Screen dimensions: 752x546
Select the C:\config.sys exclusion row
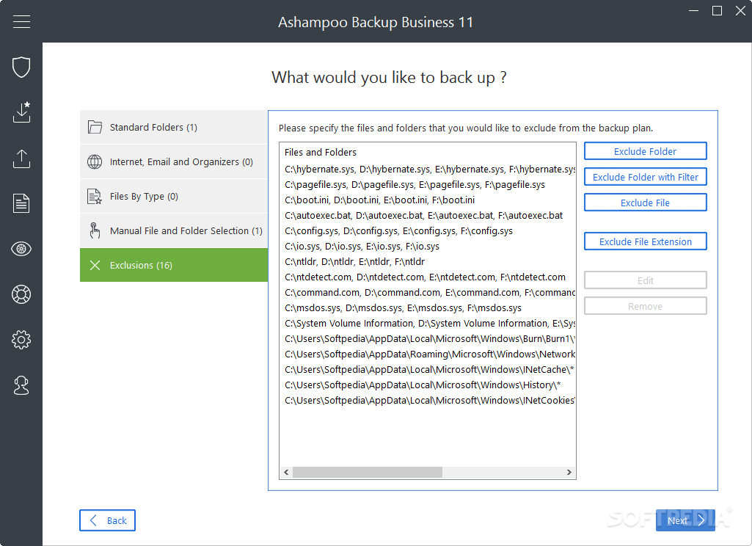tap(427, 230)
